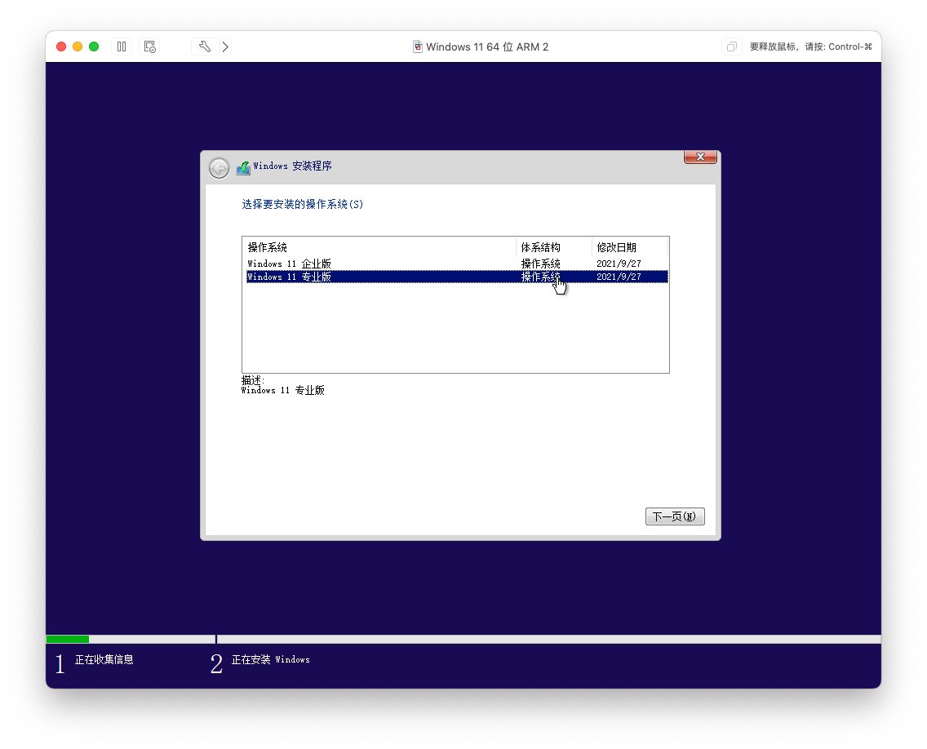Click the 企业版 date 2021/9/27 cell
The image size is (927, 749).
pyautogui.click(x=619, y=264)
